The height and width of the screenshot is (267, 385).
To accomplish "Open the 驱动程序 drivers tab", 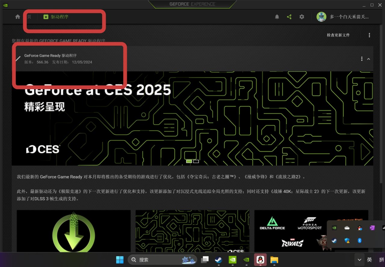I will click(56, 17).
